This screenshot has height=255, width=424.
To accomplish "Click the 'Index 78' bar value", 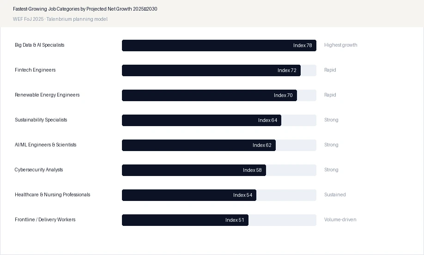I will click(x=303, y=45).
